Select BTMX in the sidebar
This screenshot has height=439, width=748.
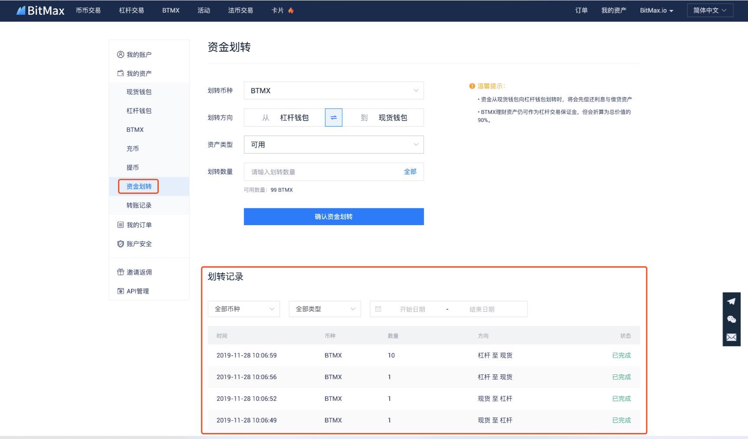pyautogui.click(x=135, y=130)
